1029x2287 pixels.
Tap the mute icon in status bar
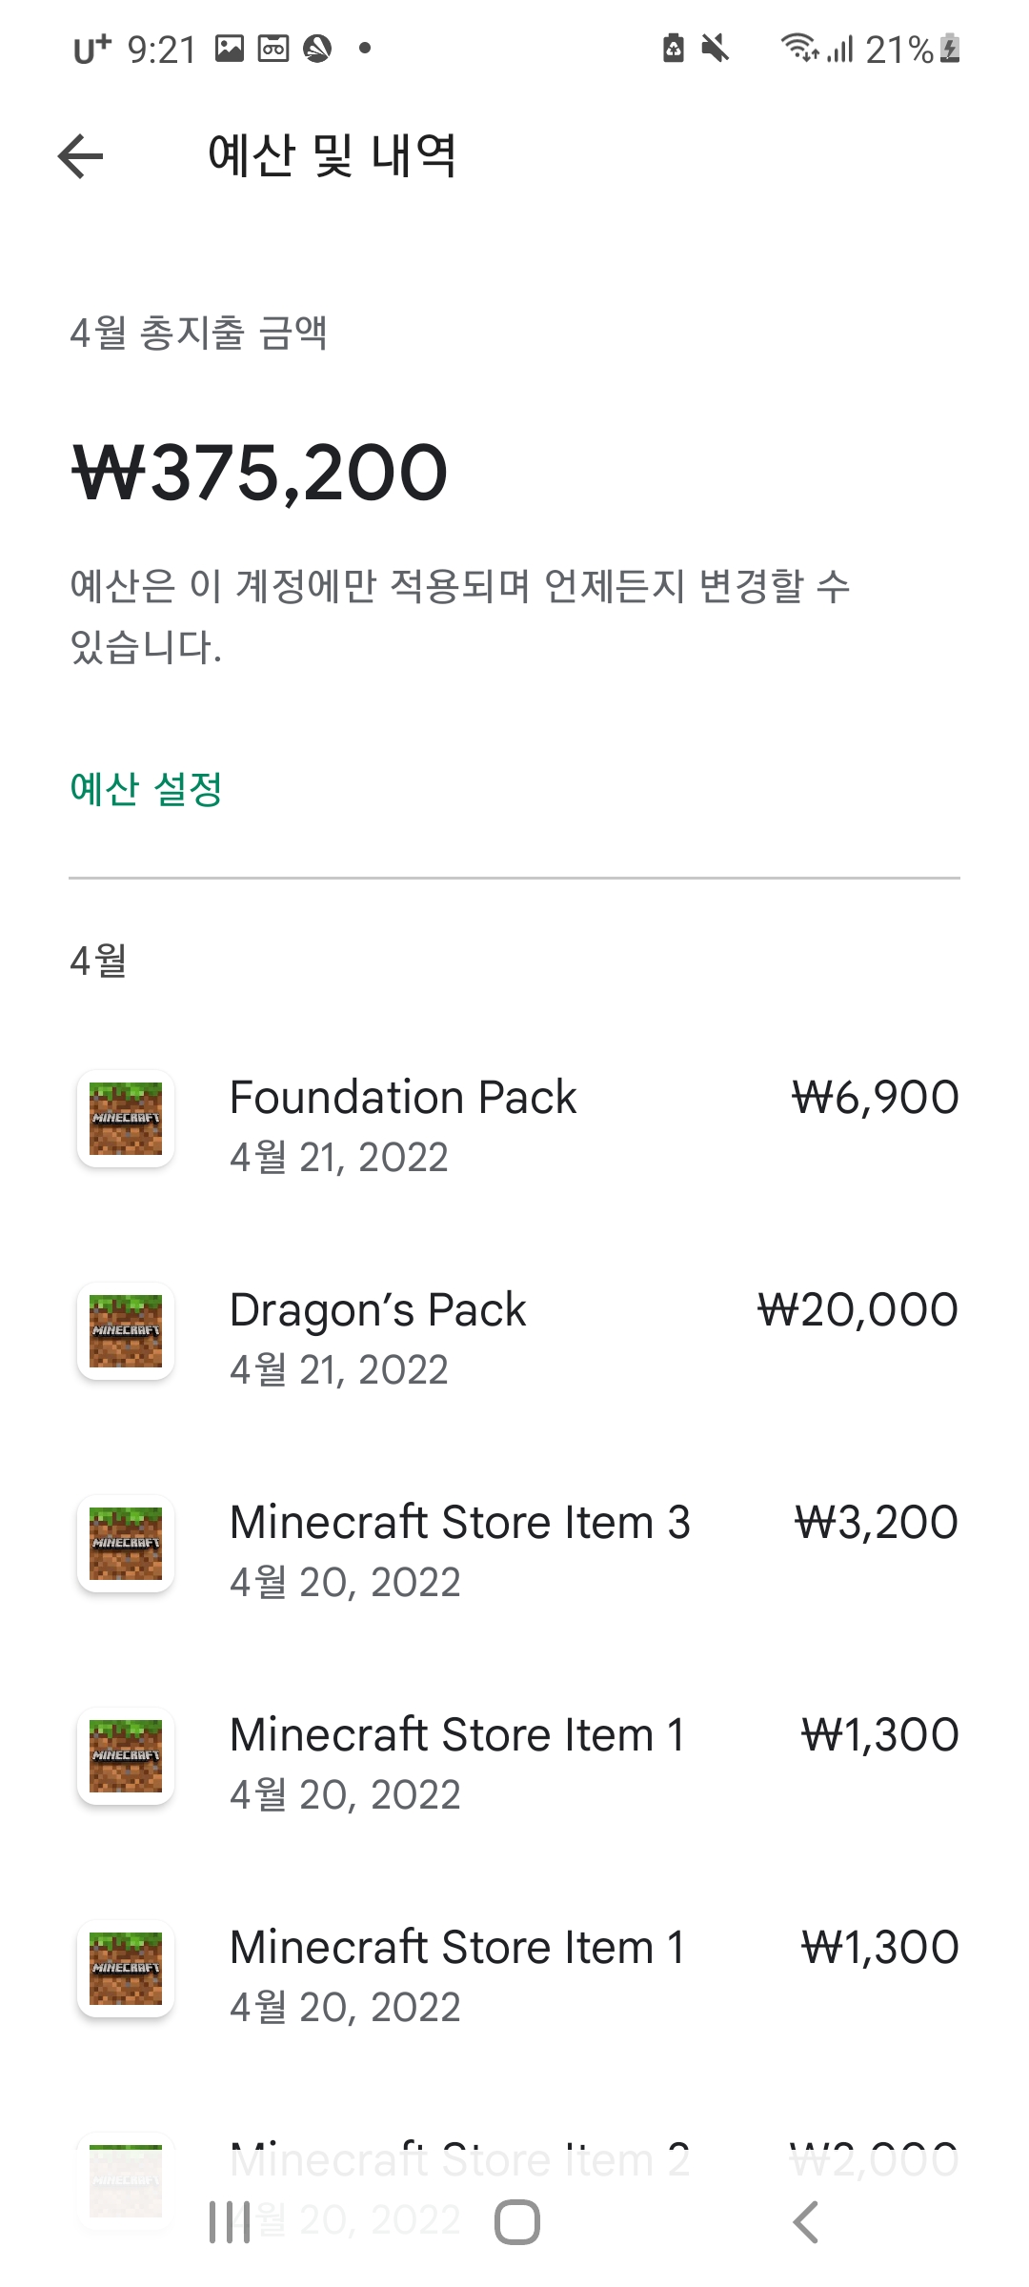[715, 48]
